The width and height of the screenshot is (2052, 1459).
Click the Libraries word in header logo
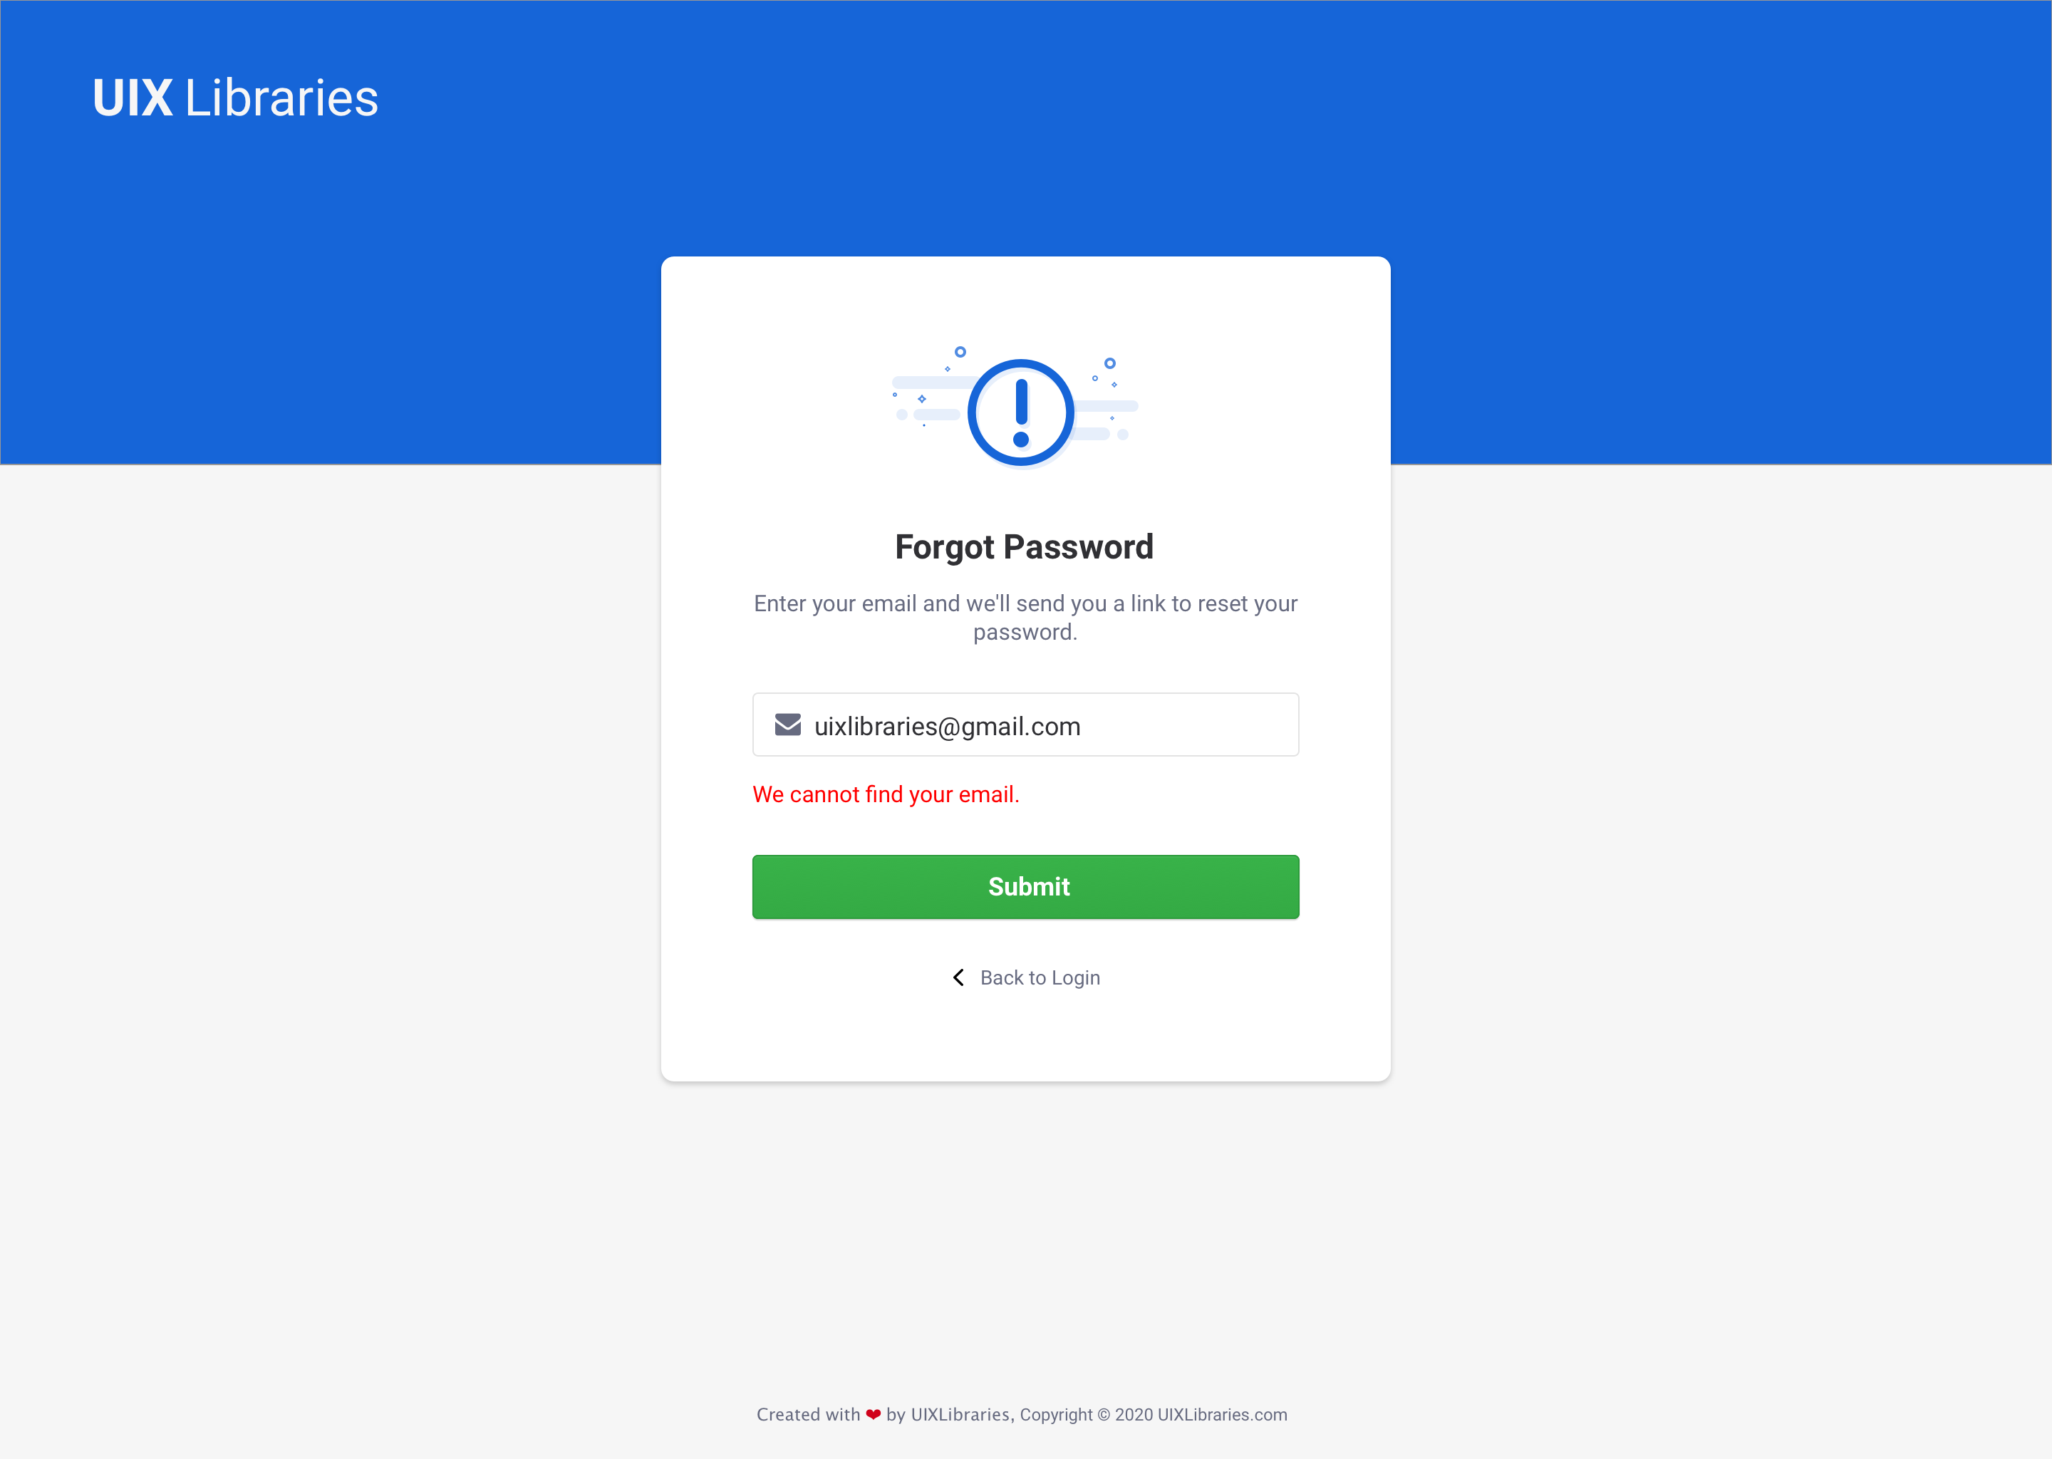point(281,98)
